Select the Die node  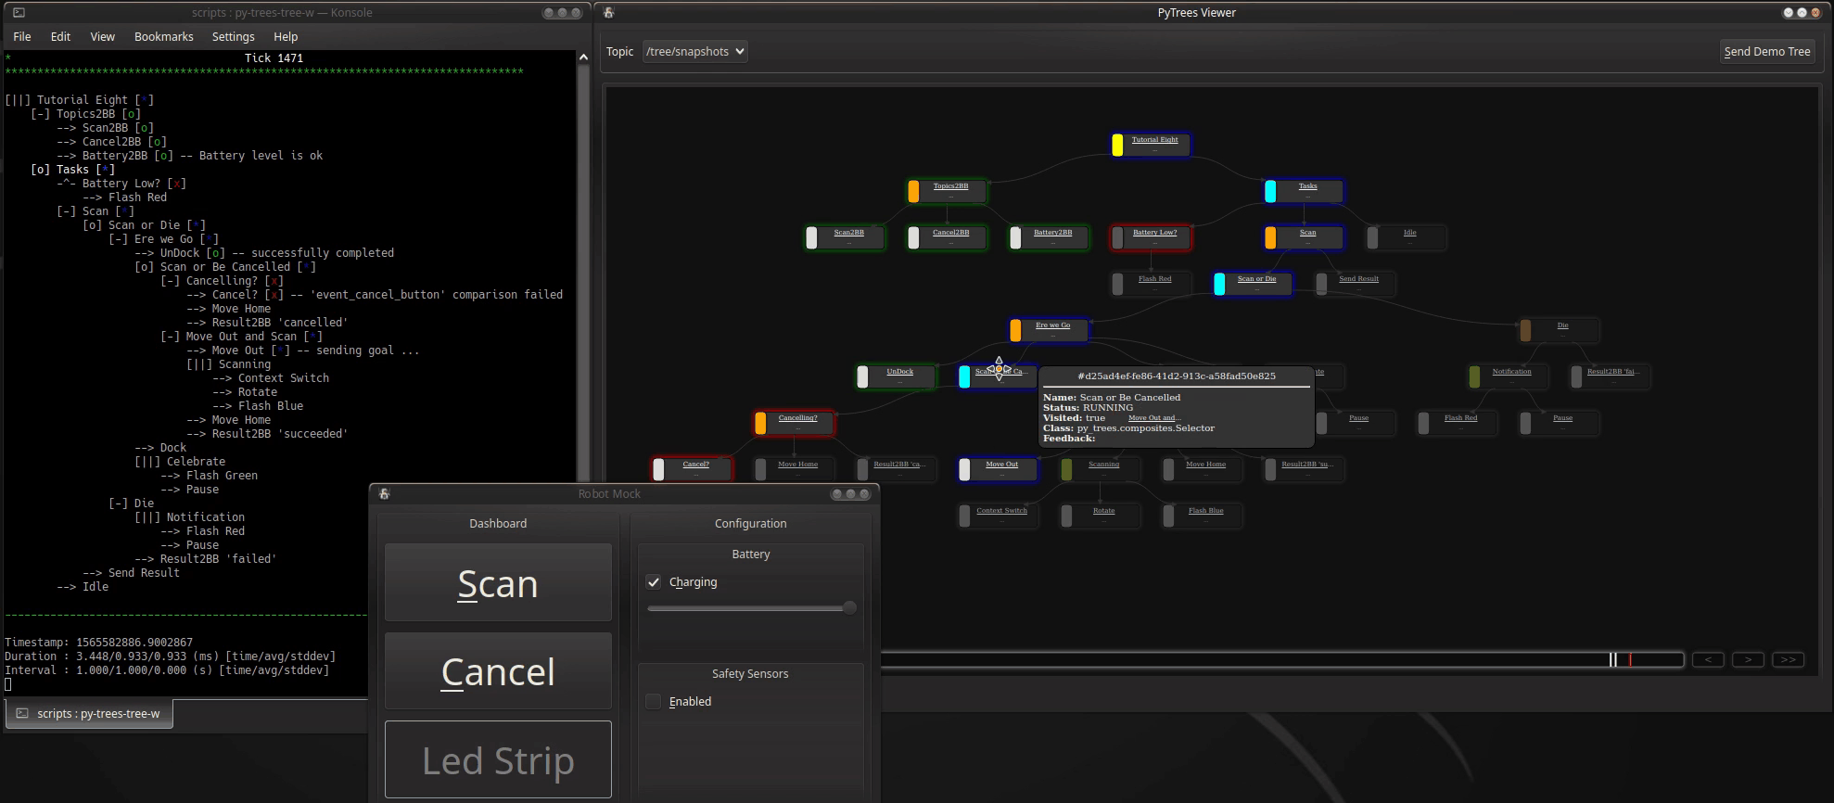[1559, 330]
